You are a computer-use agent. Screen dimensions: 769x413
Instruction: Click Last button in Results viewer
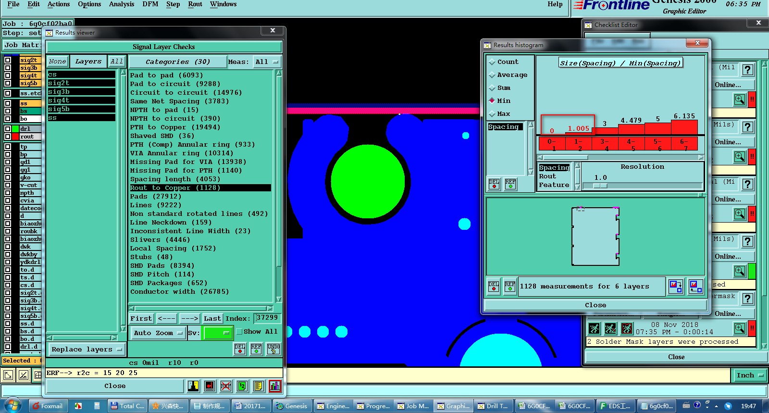coord(212,318)
